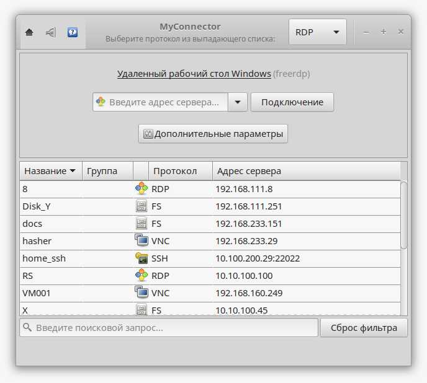The image size is (427, 383).
Task: Click the search query input field
Action: click(169, 328)
